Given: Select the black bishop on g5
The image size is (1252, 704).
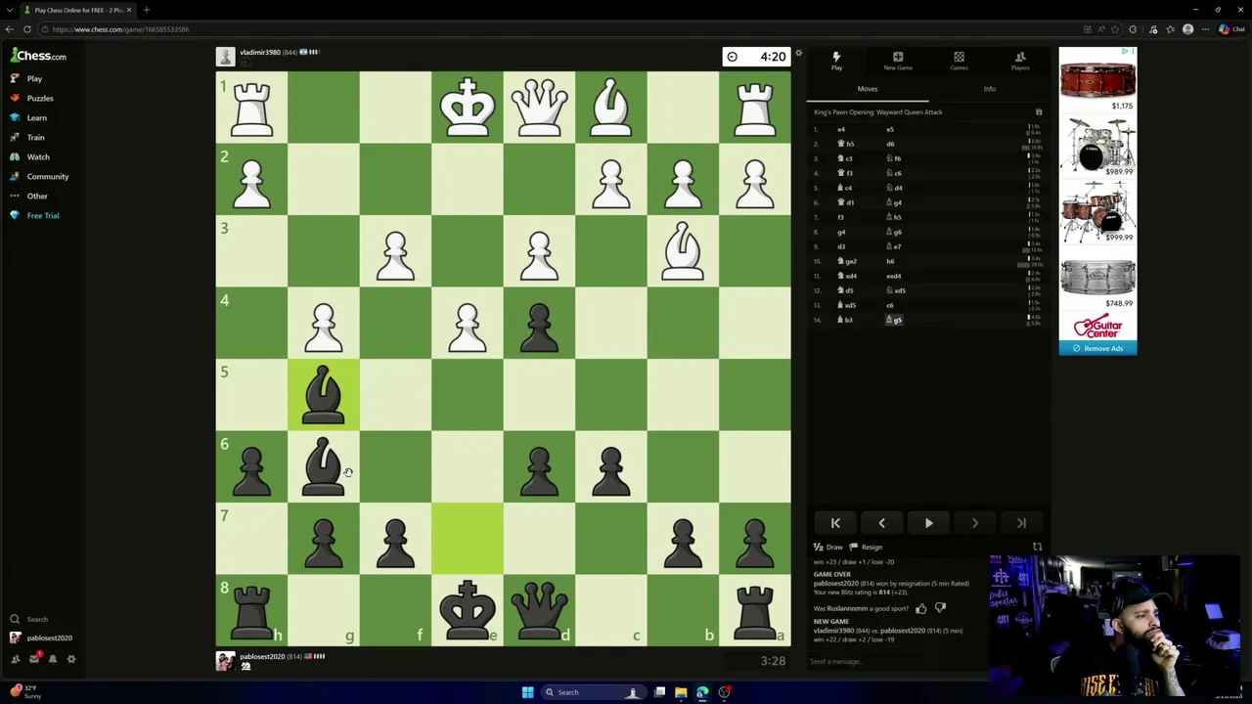Looking at the screenshot, I should pyautogui.click(x=324, y=395).
